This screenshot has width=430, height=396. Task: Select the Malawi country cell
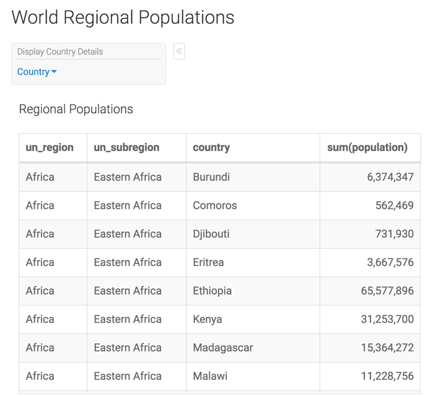click(210, 376)
